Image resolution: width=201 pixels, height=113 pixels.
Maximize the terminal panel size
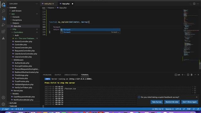195,75
